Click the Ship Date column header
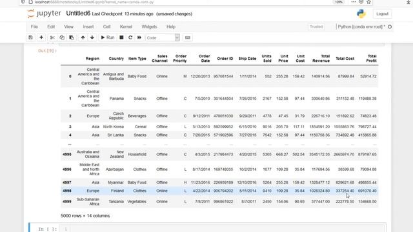The width and height of the screenshot is (413, 232). coord(247,59)
